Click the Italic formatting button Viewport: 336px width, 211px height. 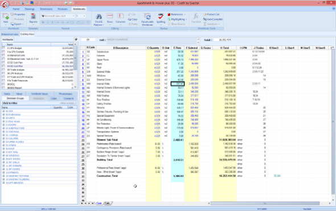pyautogui.click(x=48, y=23)
